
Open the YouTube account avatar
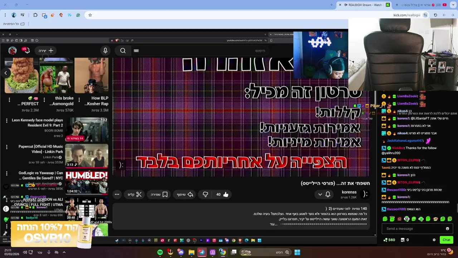[13, 51]
